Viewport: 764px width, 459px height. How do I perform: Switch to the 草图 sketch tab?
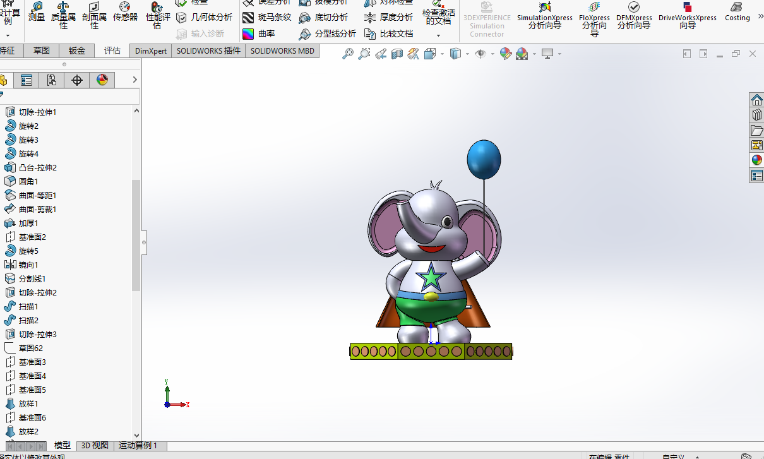pyautogui.click(x=42, y=51)
